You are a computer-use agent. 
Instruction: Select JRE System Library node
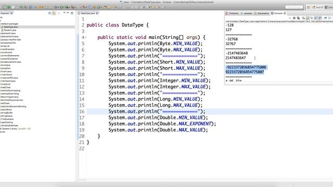coord(15,129)
